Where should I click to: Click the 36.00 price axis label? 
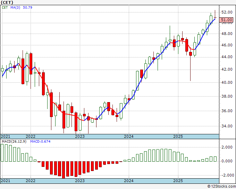click(x=227, y=111)
